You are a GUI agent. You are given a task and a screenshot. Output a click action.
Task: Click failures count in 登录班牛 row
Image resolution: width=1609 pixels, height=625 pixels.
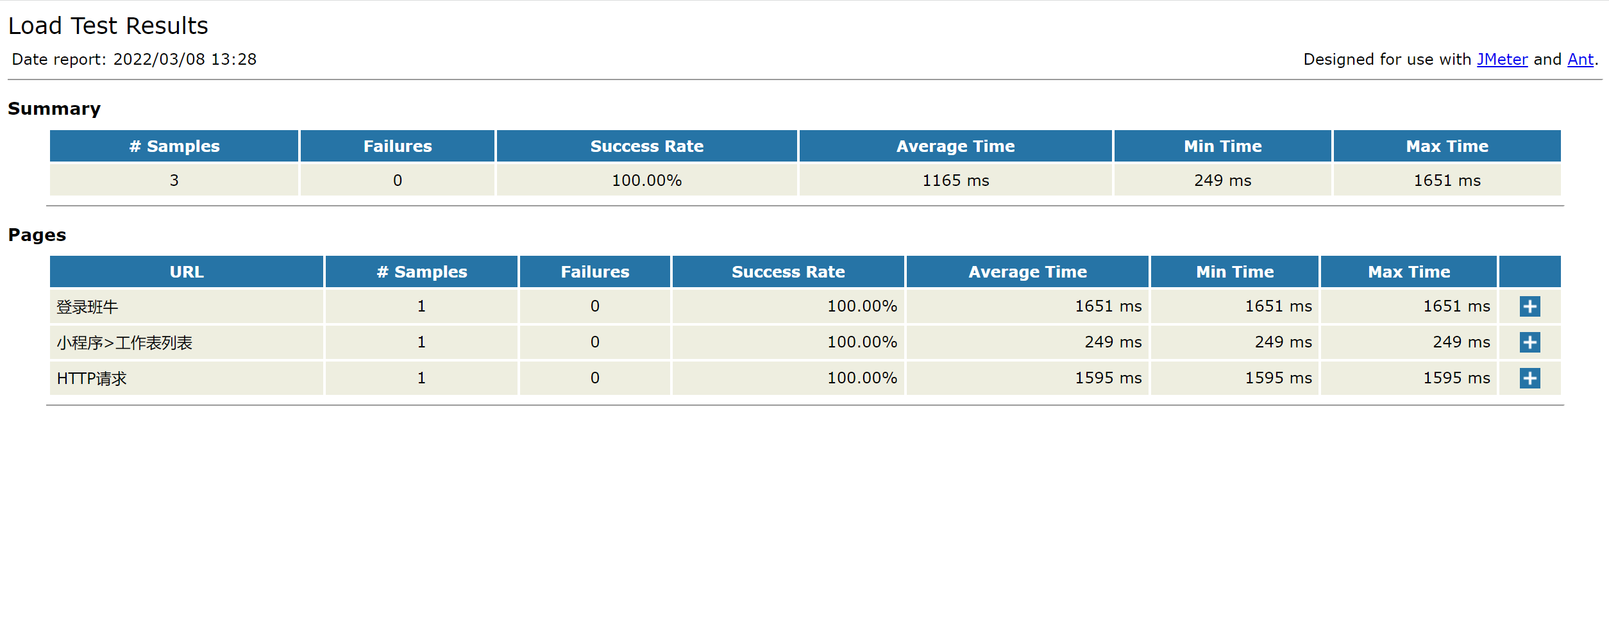pyautogui.click(x=595, y=306)
